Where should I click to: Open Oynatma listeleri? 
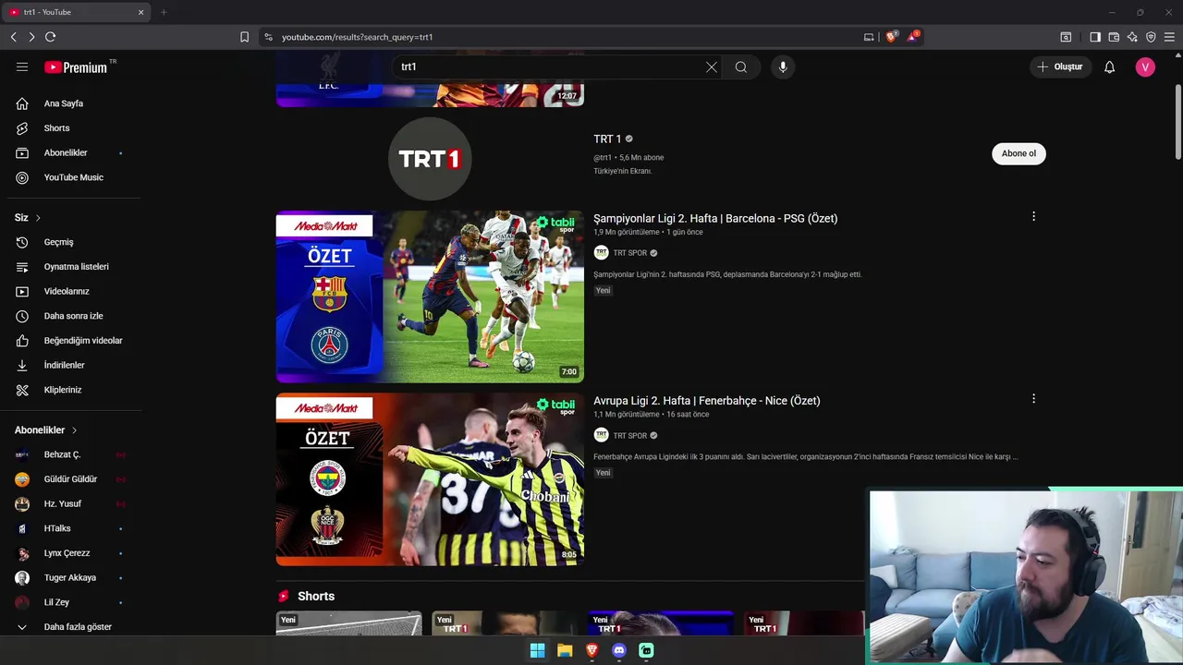coord(74,267)
